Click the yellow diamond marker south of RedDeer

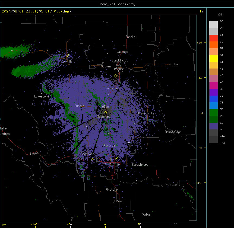[x=115, y=76]
